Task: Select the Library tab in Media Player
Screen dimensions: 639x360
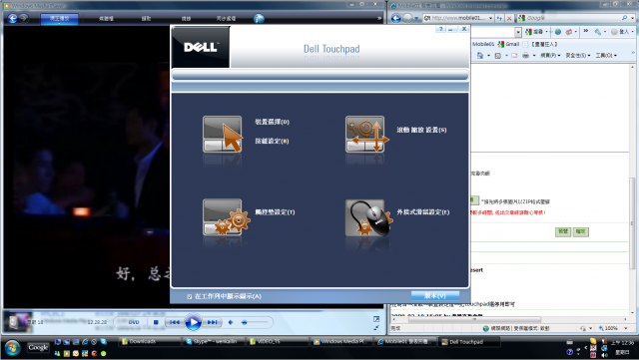Action: [106, 19]
